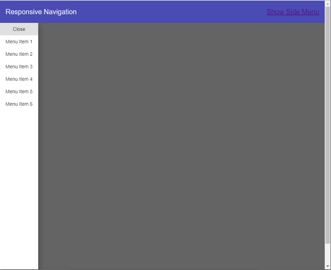Image resolution: width=331 pixels, height=270 pixels.
Task: Click the vertical scrollbar thumb
Action: 328,125
